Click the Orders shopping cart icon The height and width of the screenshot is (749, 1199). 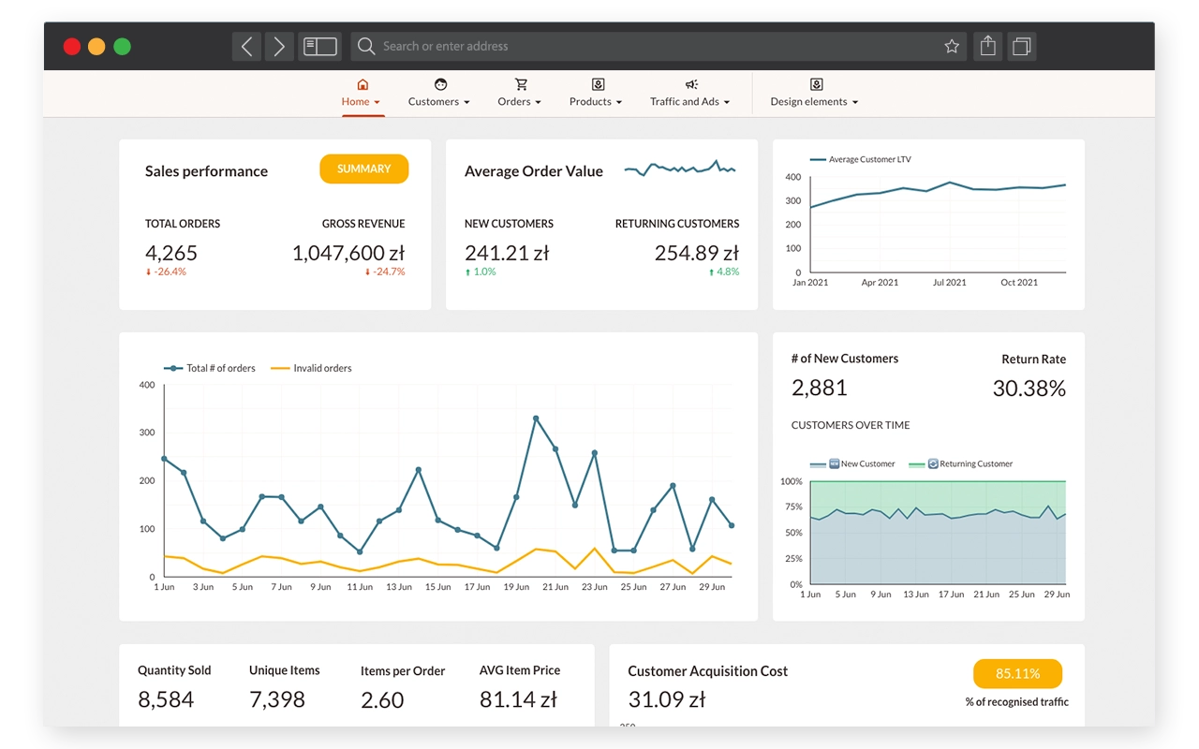pyautogui.click(x=521, y=84)
